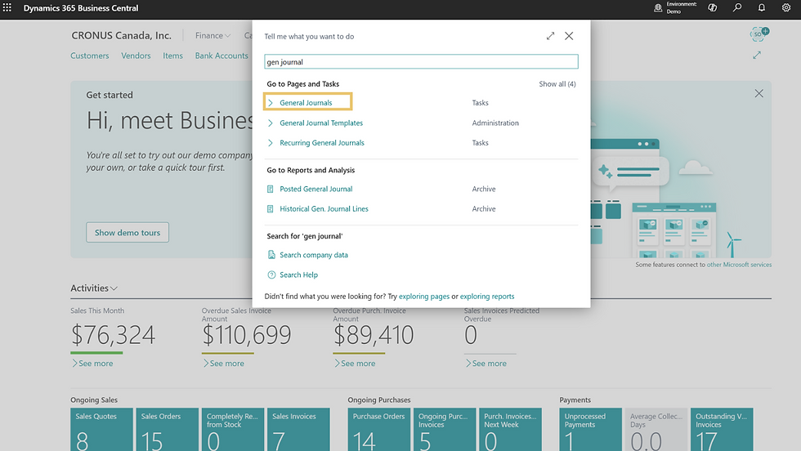Click the $89,410 overdue purchase amount

[374, 335]
